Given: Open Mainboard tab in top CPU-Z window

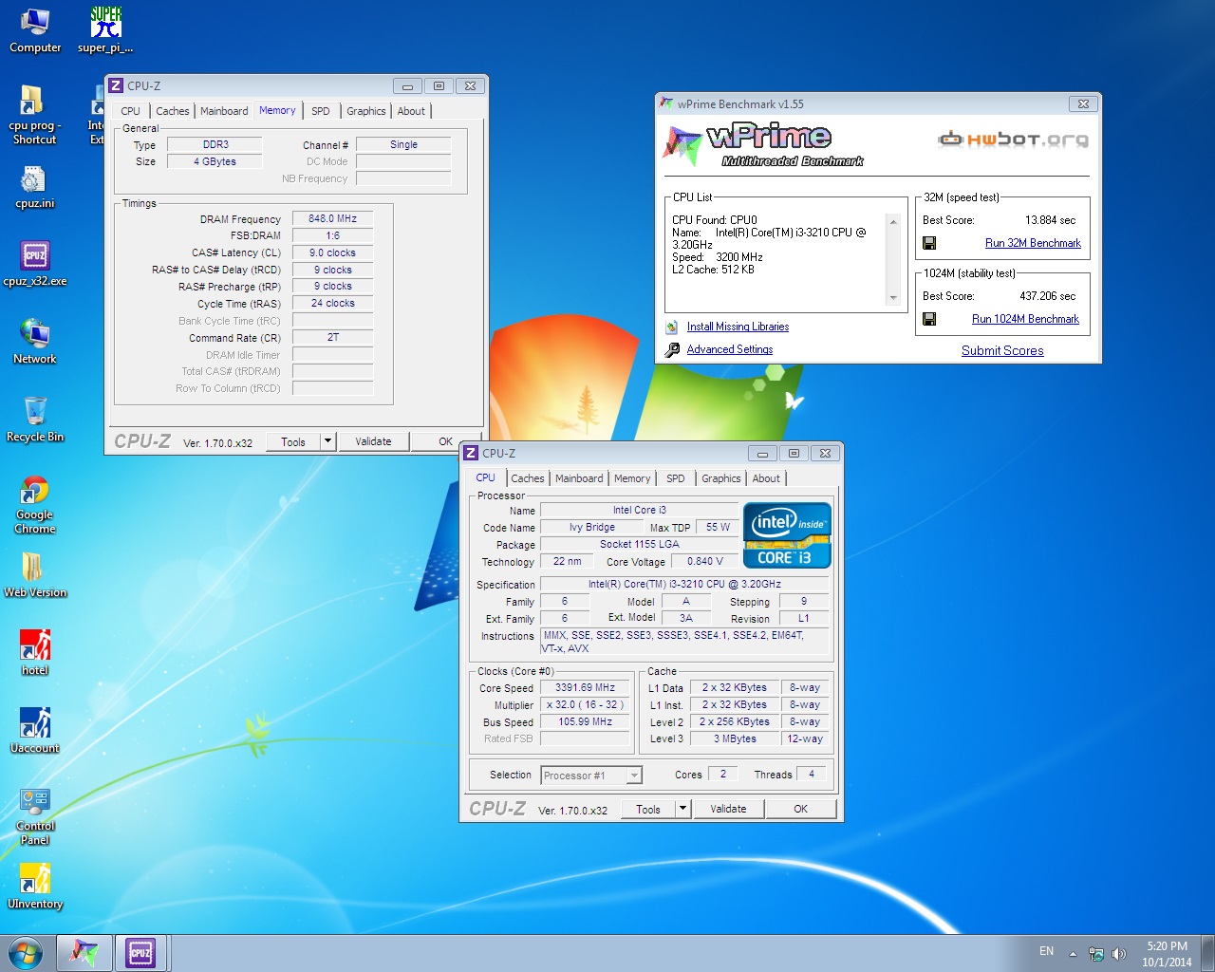Looking at the screenshot, I should click(x=224, y=111).
